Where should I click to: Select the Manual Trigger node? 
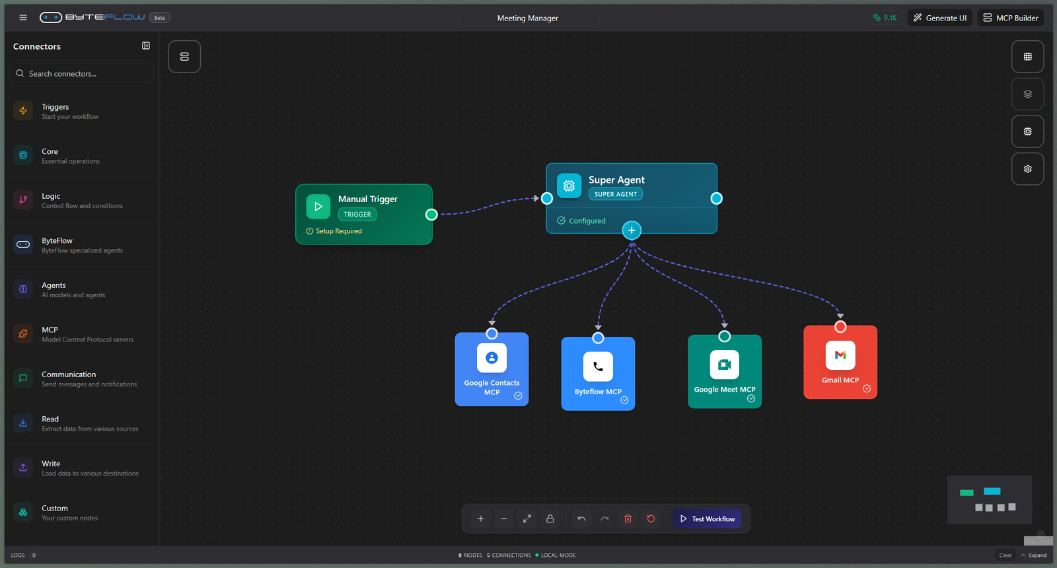364,215
